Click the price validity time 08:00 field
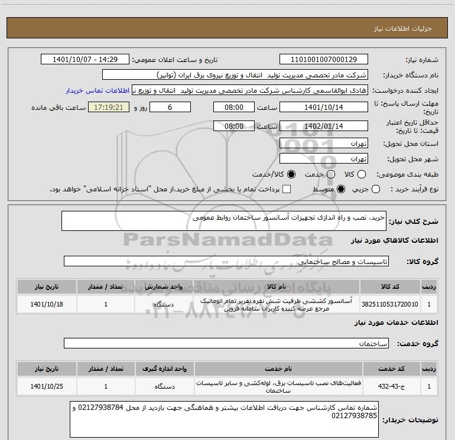455x440 pixels. (234, 126)
